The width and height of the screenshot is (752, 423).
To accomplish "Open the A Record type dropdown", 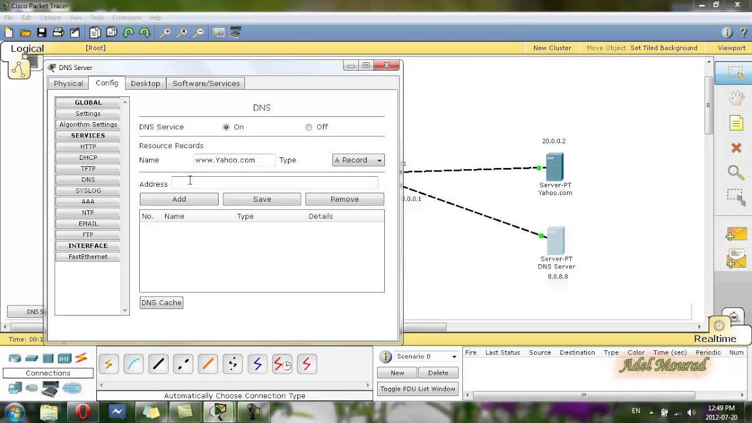I will [x=358, y=160].
